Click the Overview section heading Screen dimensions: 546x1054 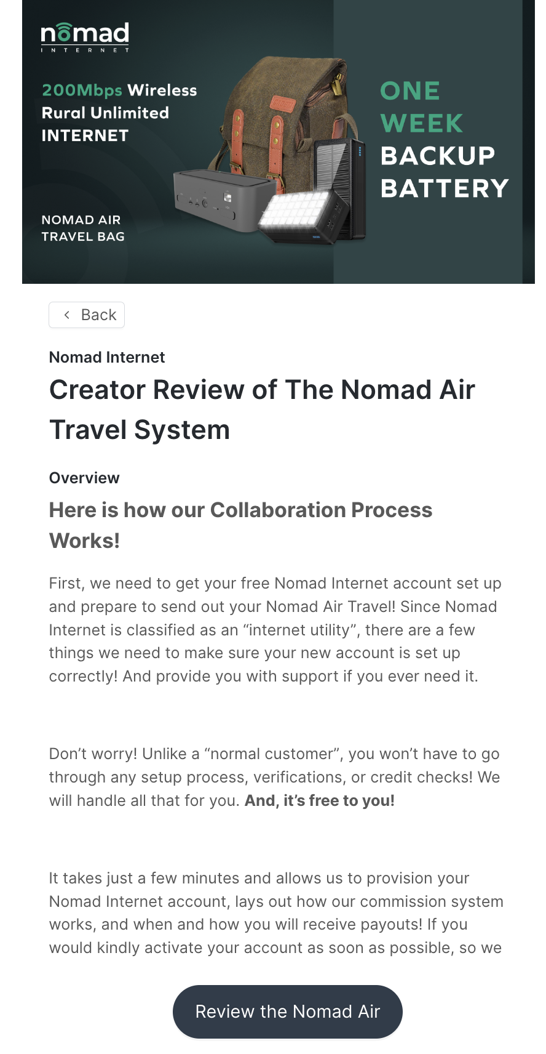(84, 478)
